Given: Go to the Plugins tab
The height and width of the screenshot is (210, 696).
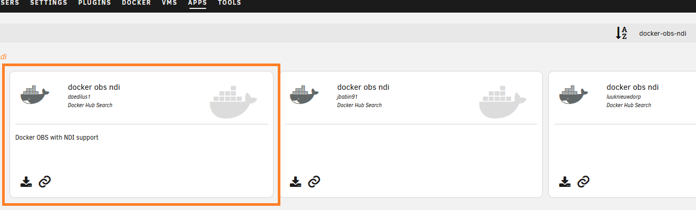Looking at the screenshot, I should (94, 3).
